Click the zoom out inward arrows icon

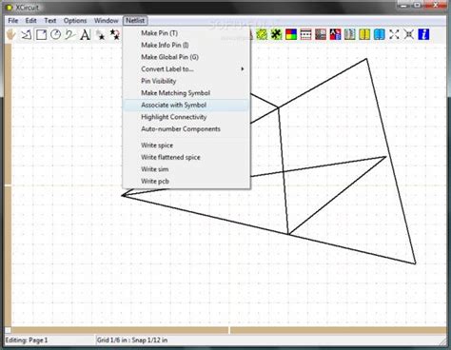[x=409, y=34]
